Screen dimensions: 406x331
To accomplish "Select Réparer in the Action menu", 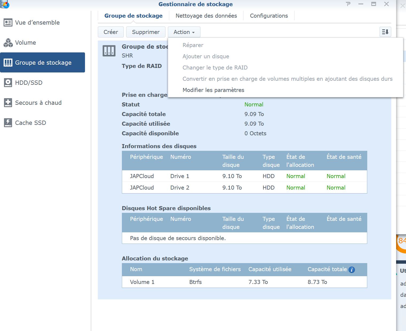I will [193, 45].
